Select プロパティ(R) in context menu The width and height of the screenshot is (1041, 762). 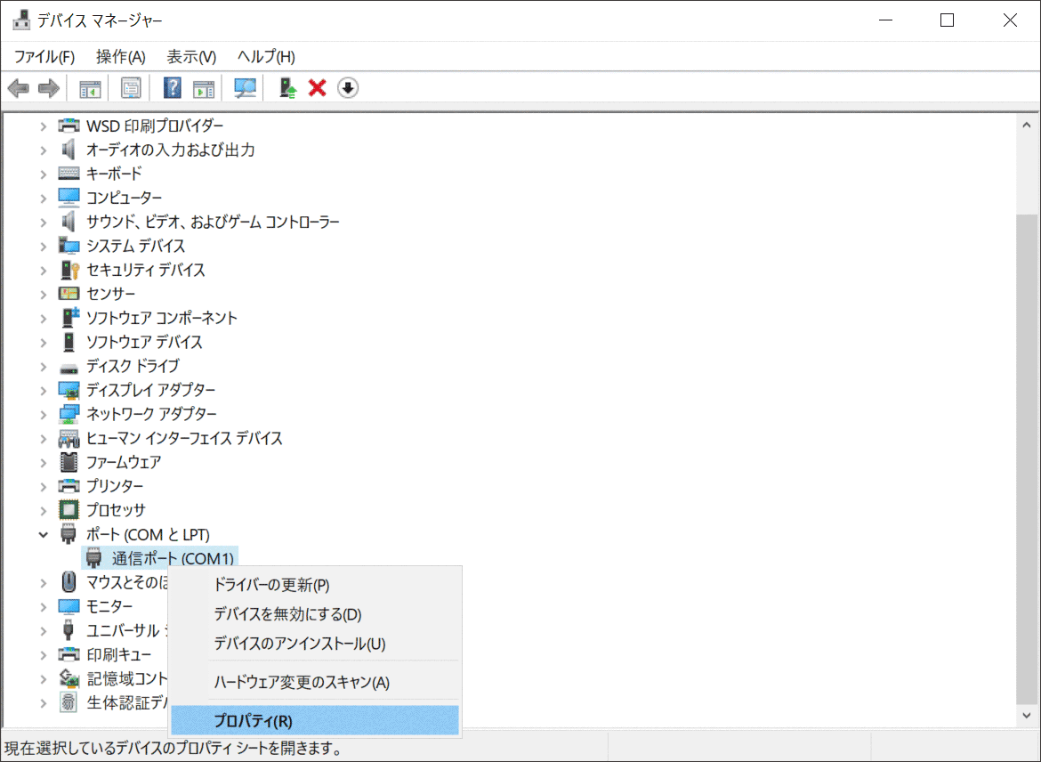pyautogui.click(x=253, y=721)
